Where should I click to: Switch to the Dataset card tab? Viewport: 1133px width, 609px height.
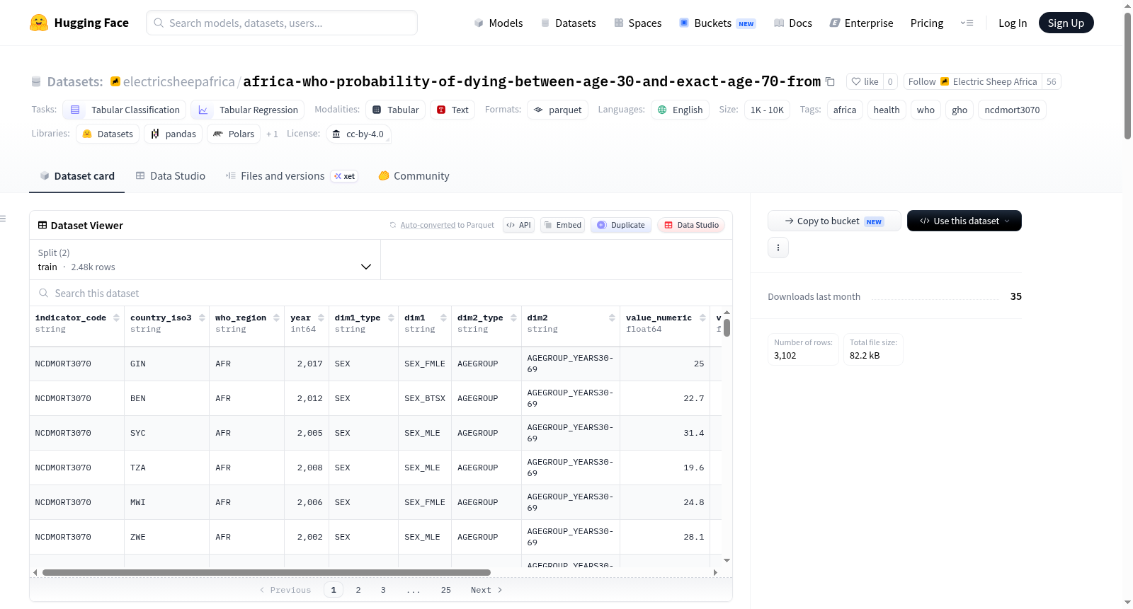[77, 176]
